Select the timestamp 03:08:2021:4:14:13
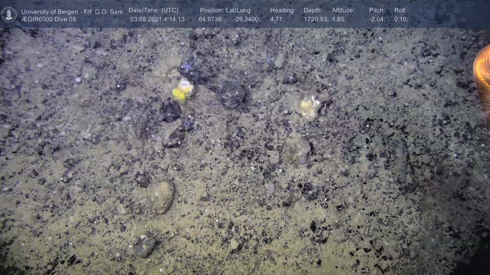The width and height of the screenshot is (490, 275). coord(157,19)
